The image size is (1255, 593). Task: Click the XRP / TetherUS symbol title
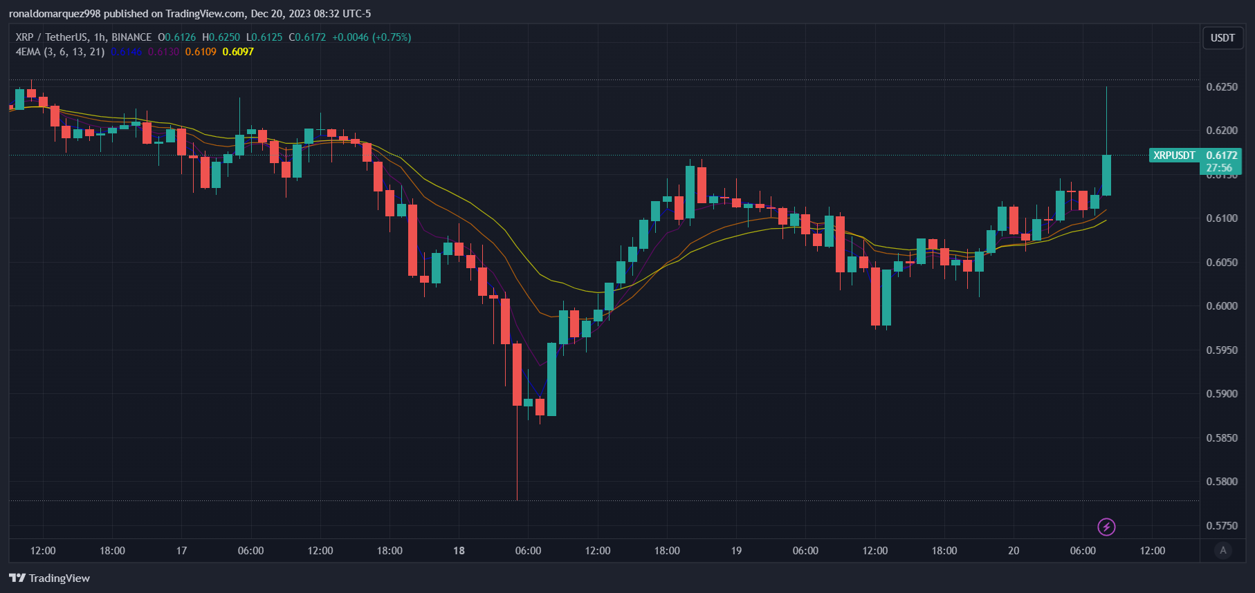(x=83, y=37)
